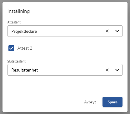This screenshot has width=130, height=114.
Task: Focus the Attestant field showing Projektledare
Action: (x=65, y=31)
